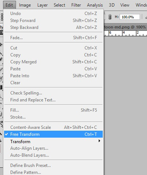Click the H height percentage field
147x175 pixels.
pos(130,17)
